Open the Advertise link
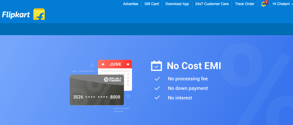 click(130, 4)
